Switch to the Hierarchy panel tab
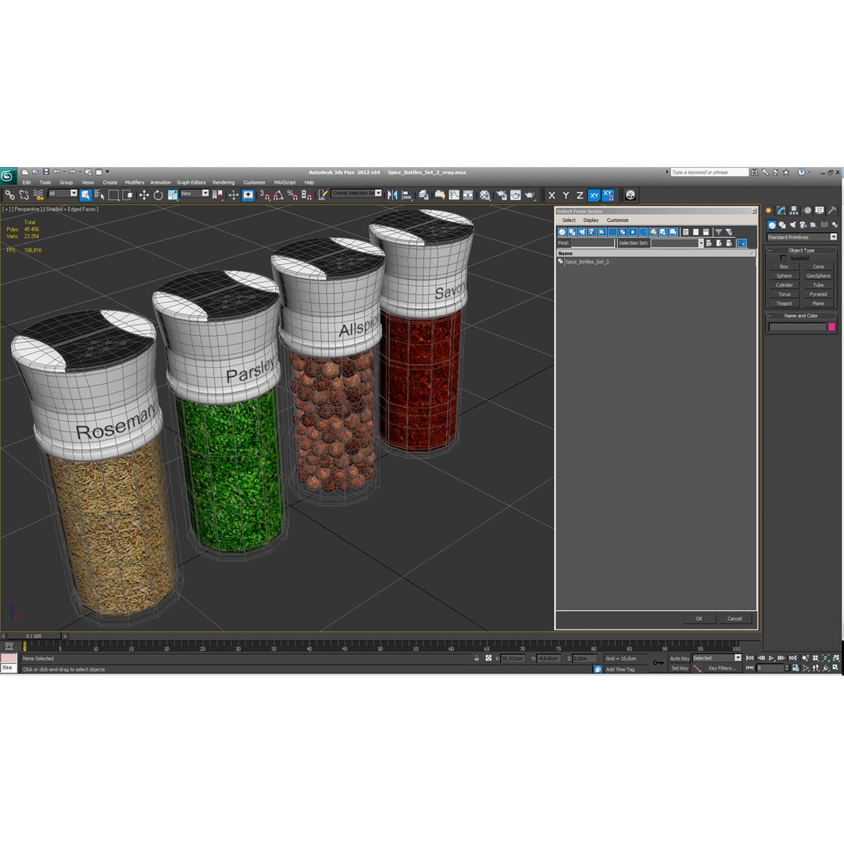844x844 pixels. coord(795,210)
